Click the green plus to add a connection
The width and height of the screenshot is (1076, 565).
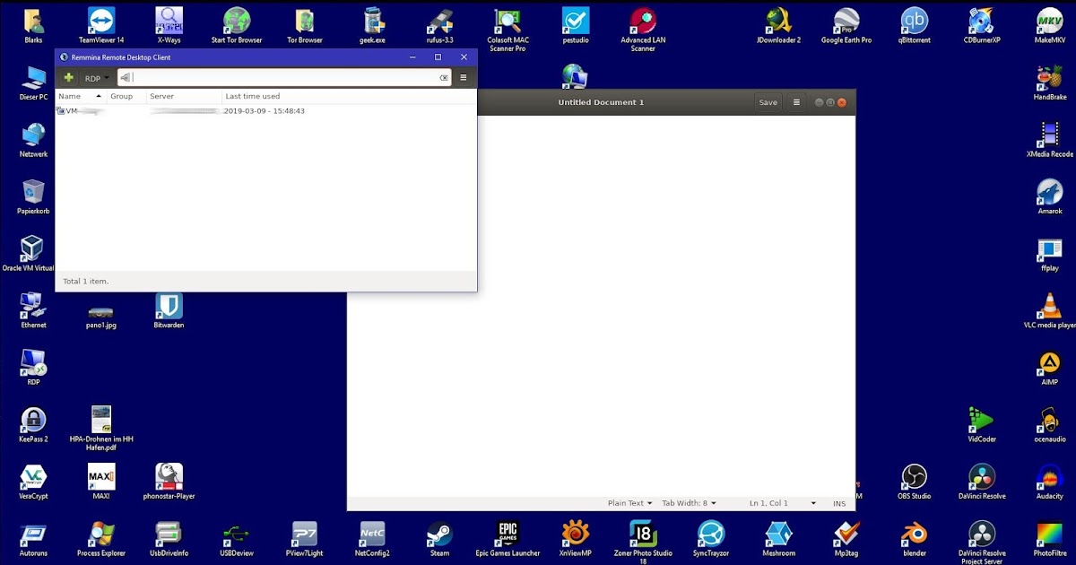coord(68,77)
